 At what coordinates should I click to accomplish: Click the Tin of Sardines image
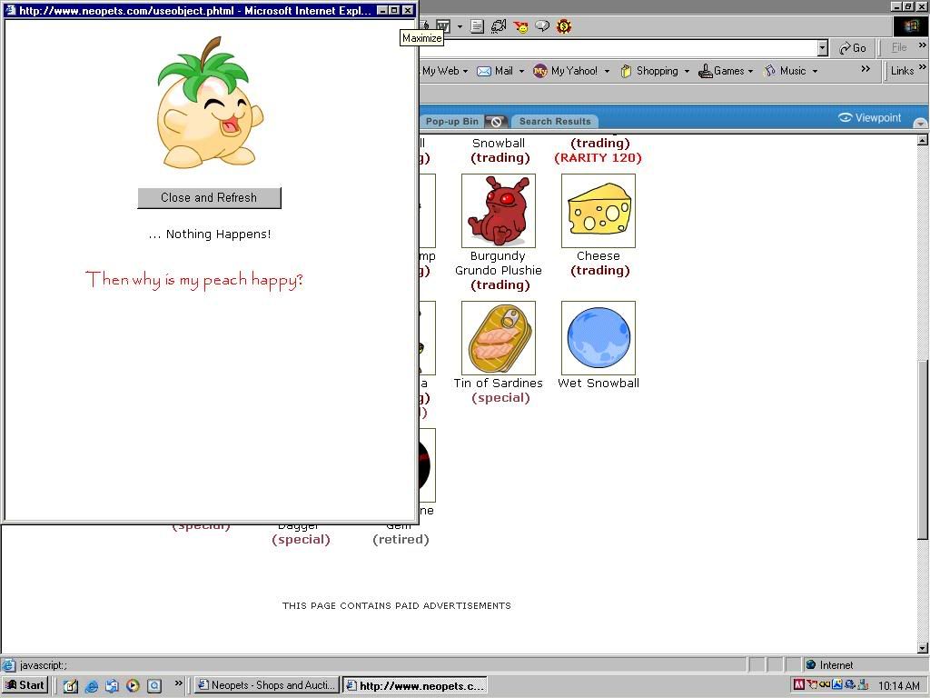(499, 338)
